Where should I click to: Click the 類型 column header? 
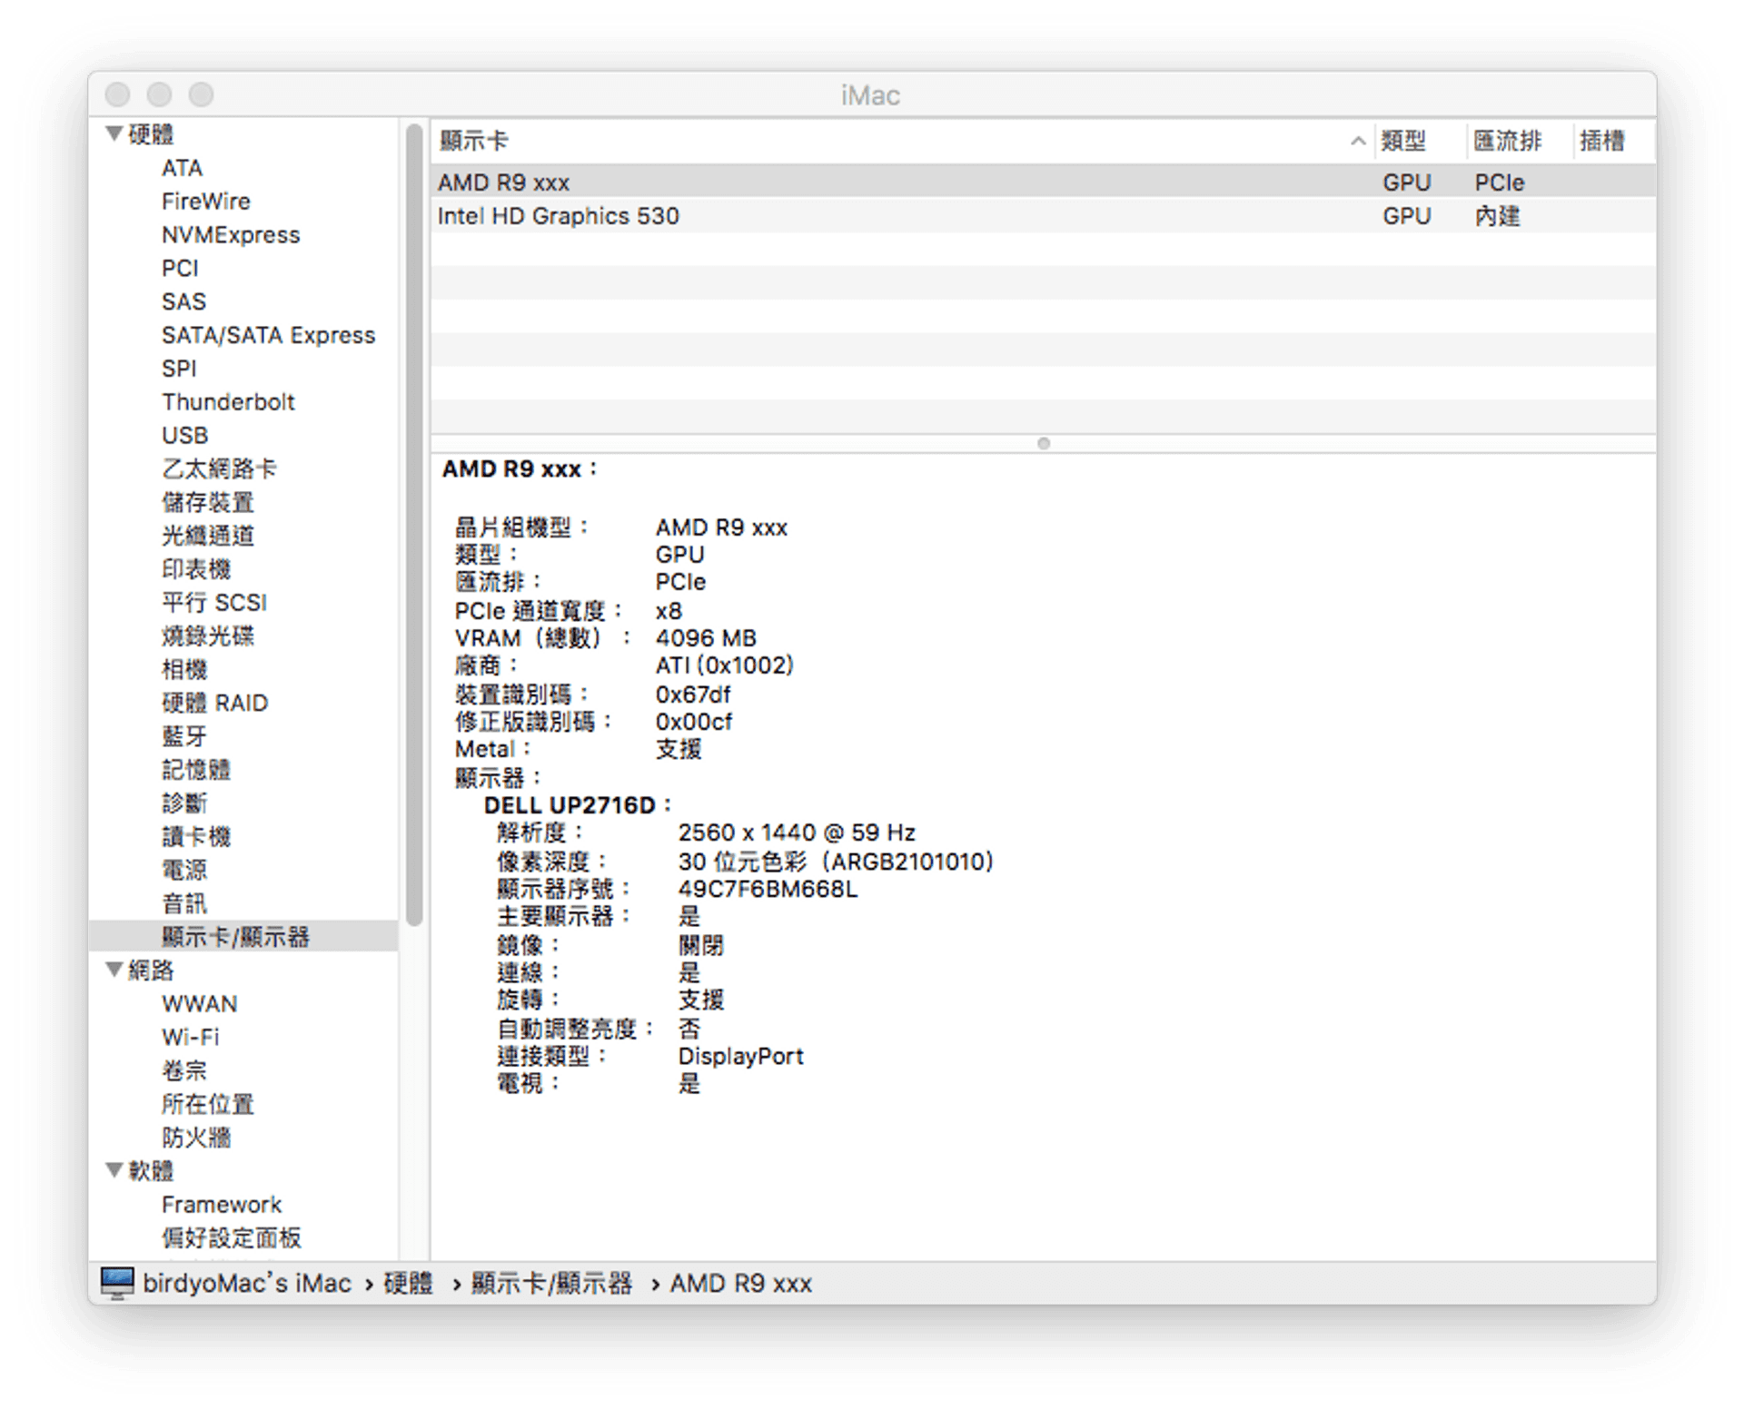coord(1406,141)
